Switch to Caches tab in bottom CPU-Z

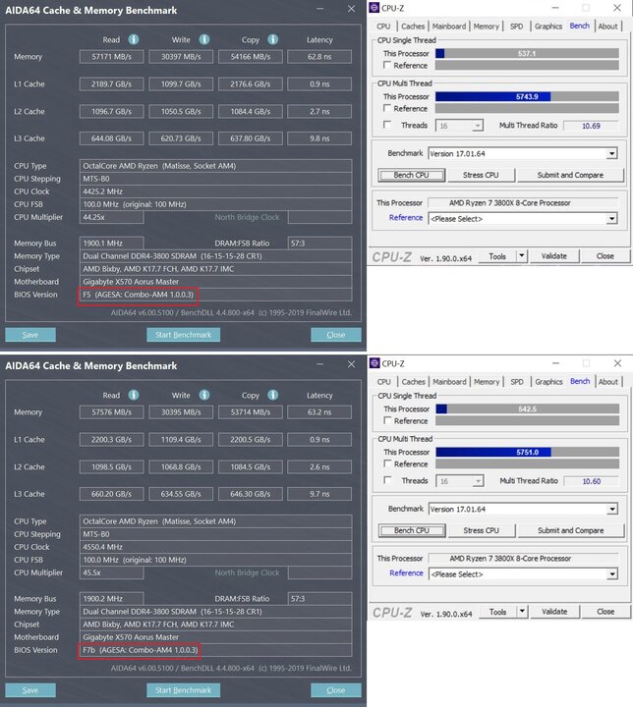coord(413,381)
